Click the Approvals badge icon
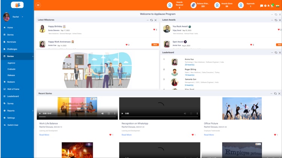The width and height of the screenshot is (282, 158). [241, 5]
